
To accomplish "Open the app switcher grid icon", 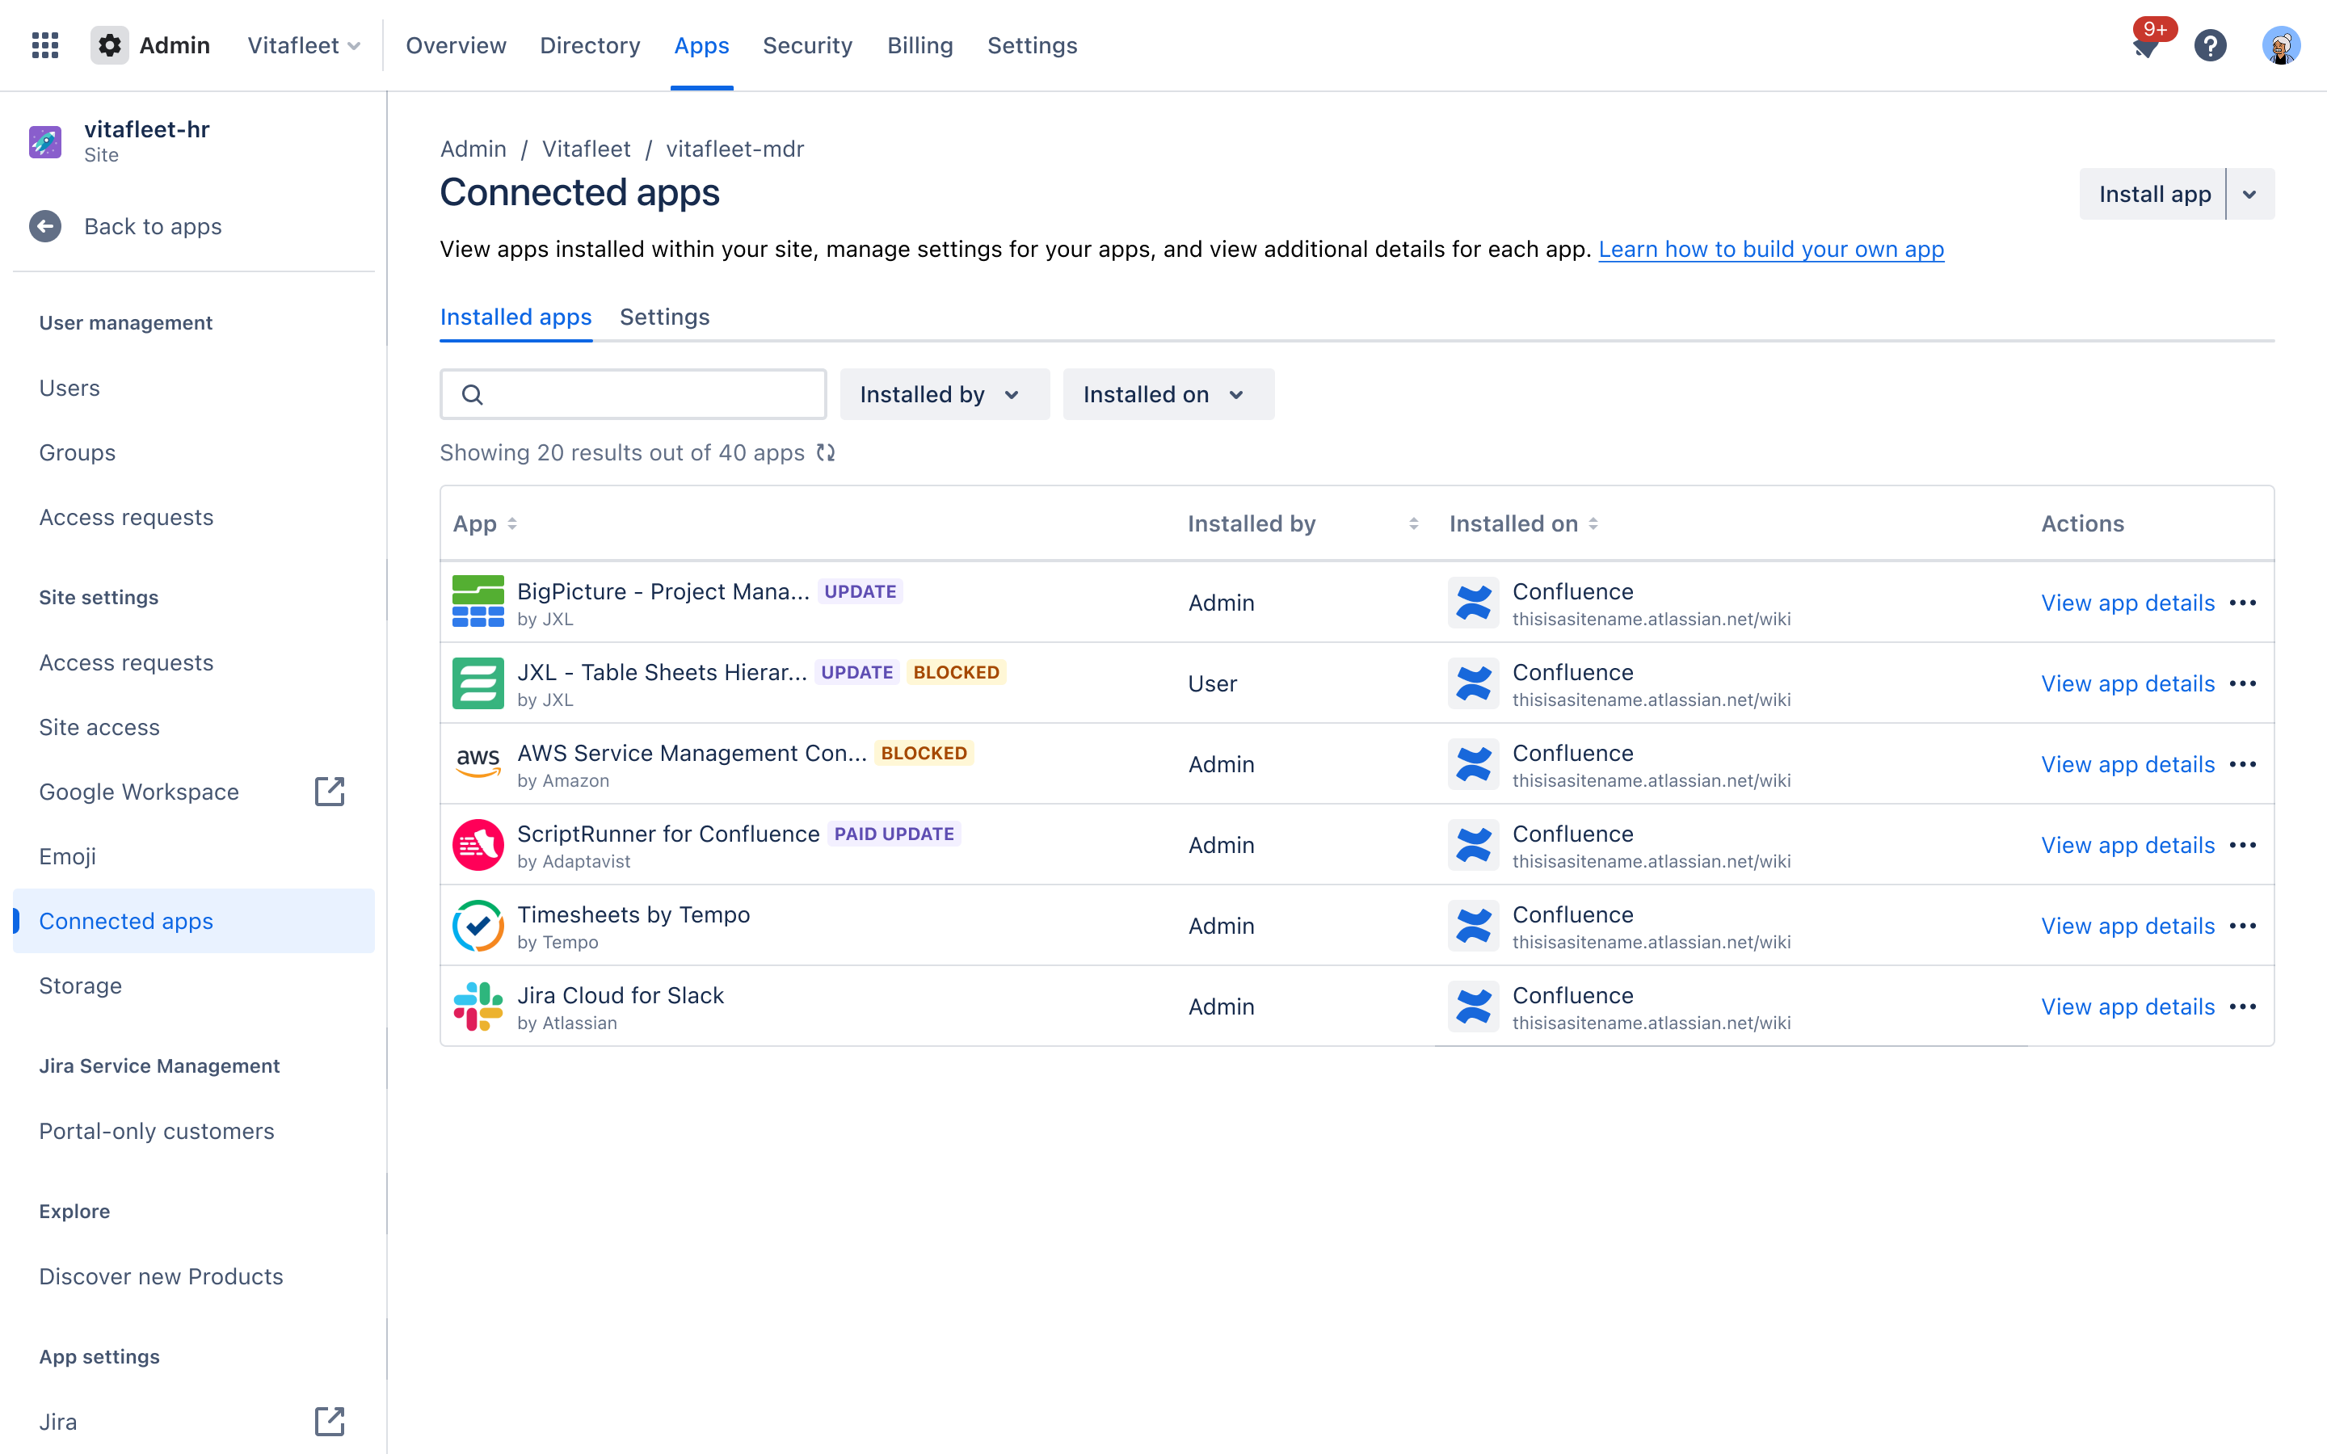I will (45, 45).
